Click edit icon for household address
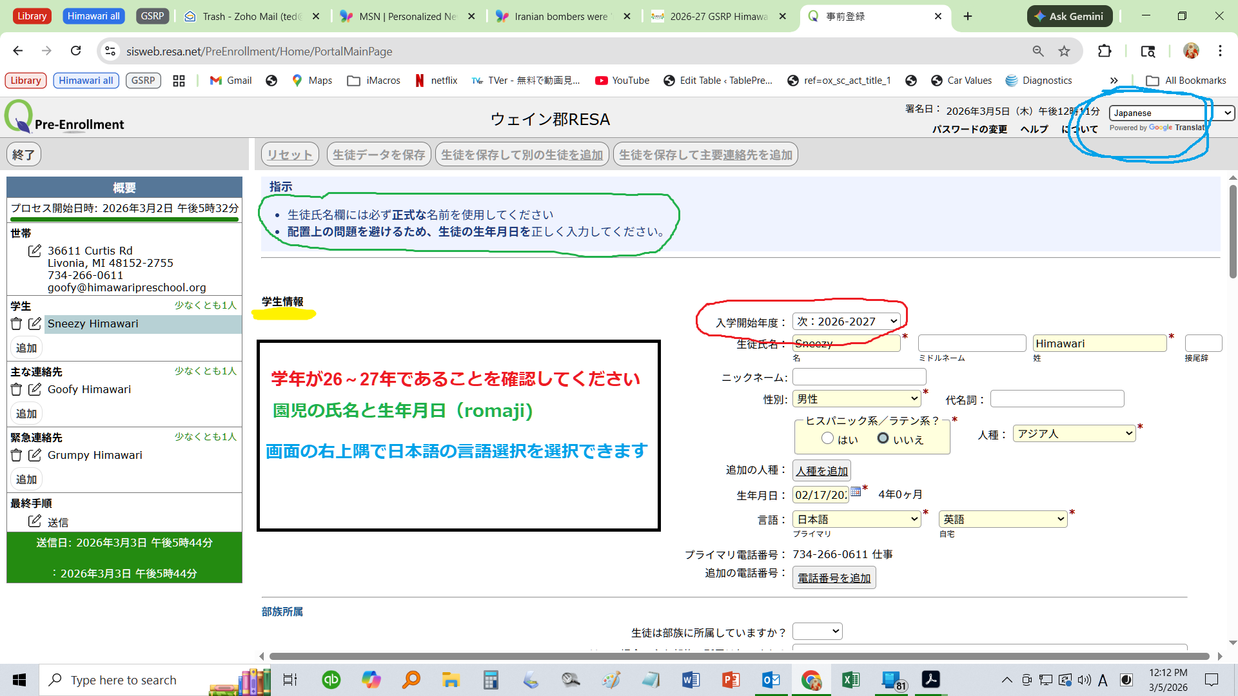The image size is (1238, 696). 35,251
